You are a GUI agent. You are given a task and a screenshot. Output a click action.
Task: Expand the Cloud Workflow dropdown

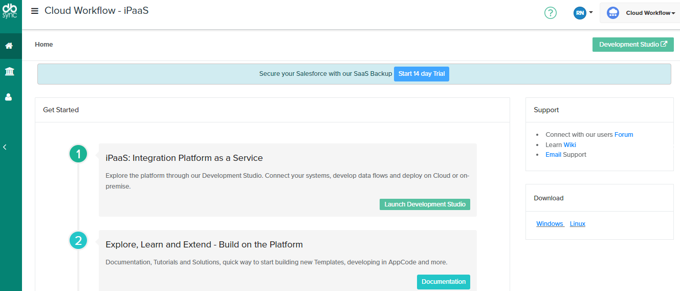click(650, 13)
